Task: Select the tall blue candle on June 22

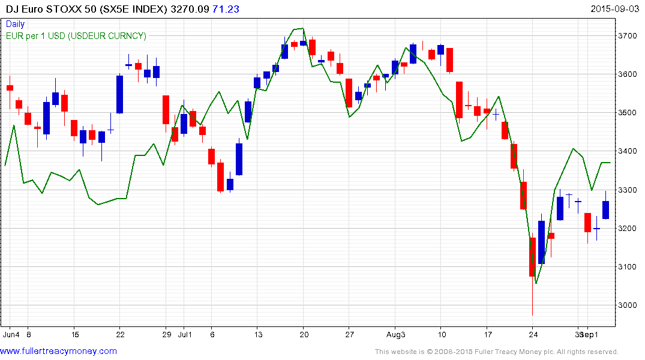Action: pyautogui.click(x=120, y=94)
